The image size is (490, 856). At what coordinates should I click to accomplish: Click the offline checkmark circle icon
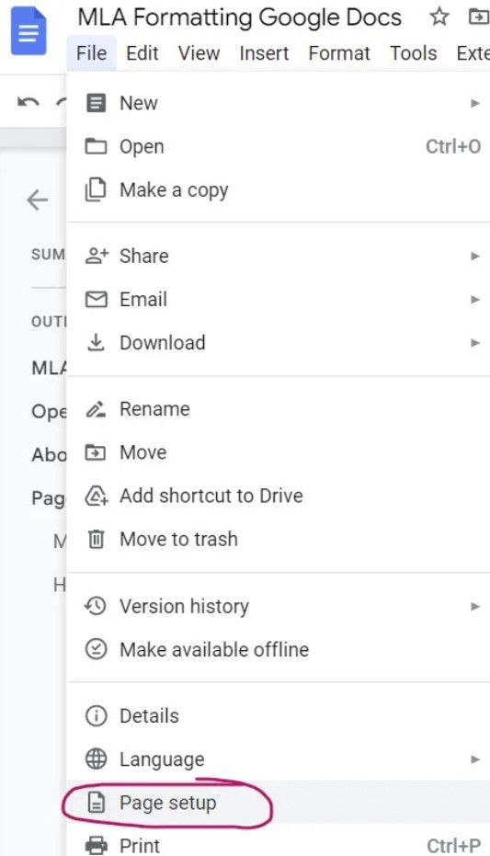tap(96, 650)
